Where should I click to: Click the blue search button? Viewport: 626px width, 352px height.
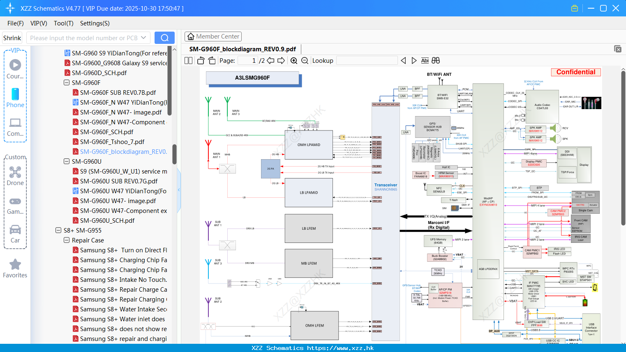click(164, 38)
